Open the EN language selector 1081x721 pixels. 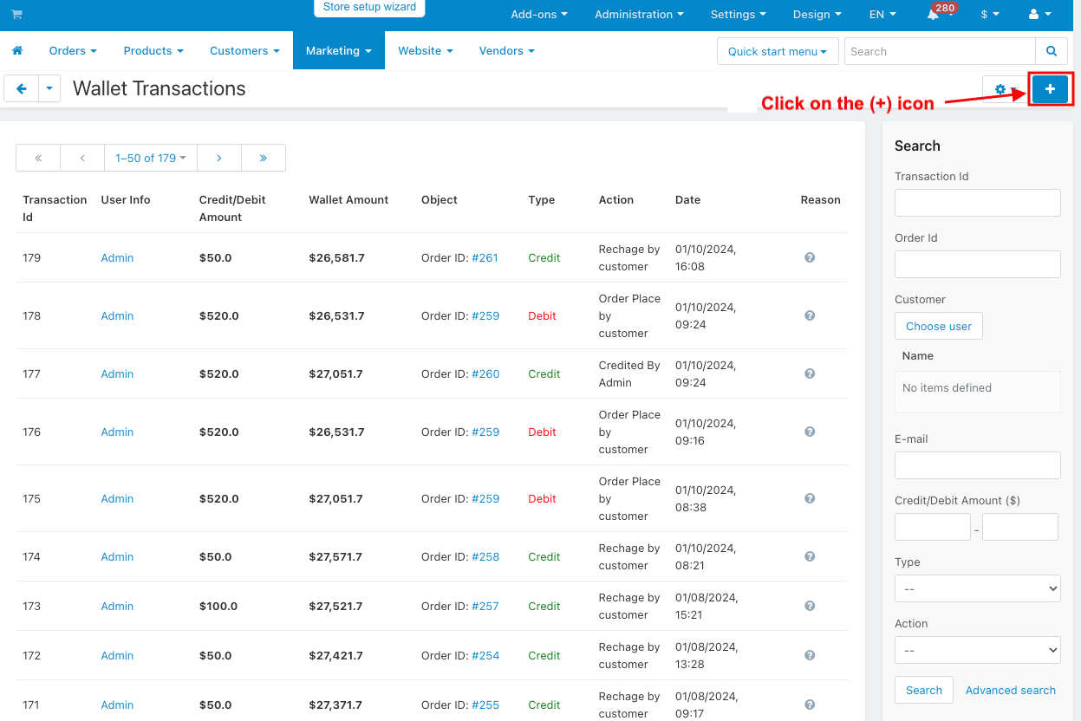(x=882, y=15)
